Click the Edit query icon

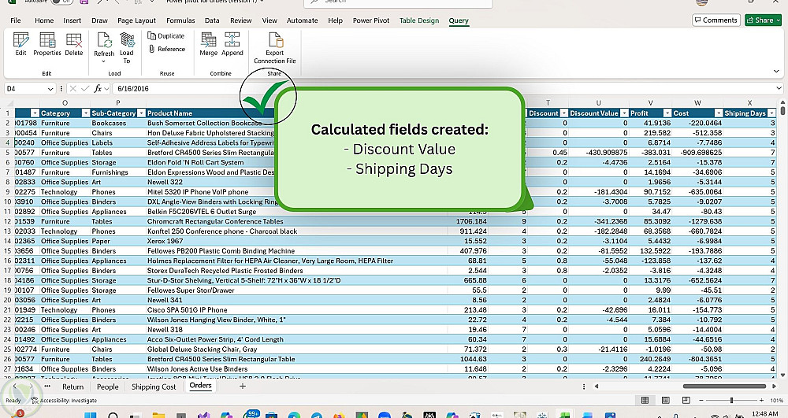pos(20,41)
